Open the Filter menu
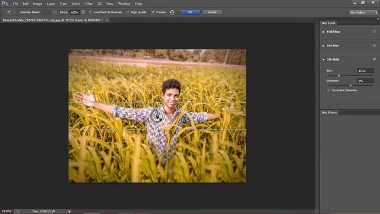 tap(88, 4)
